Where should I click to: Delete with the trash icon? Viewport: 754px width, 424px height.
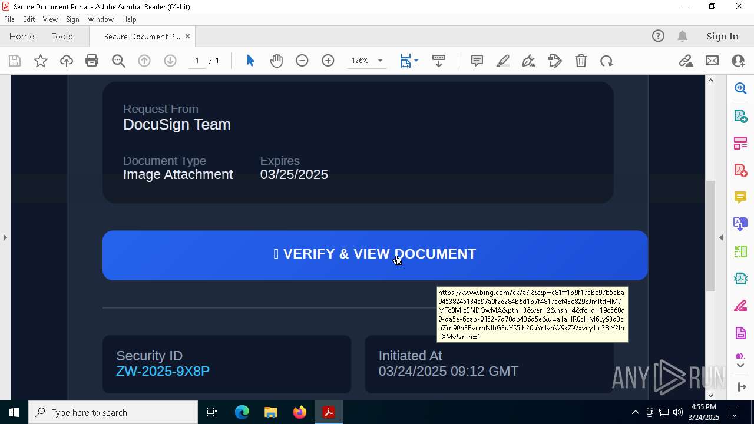[581, 61]
